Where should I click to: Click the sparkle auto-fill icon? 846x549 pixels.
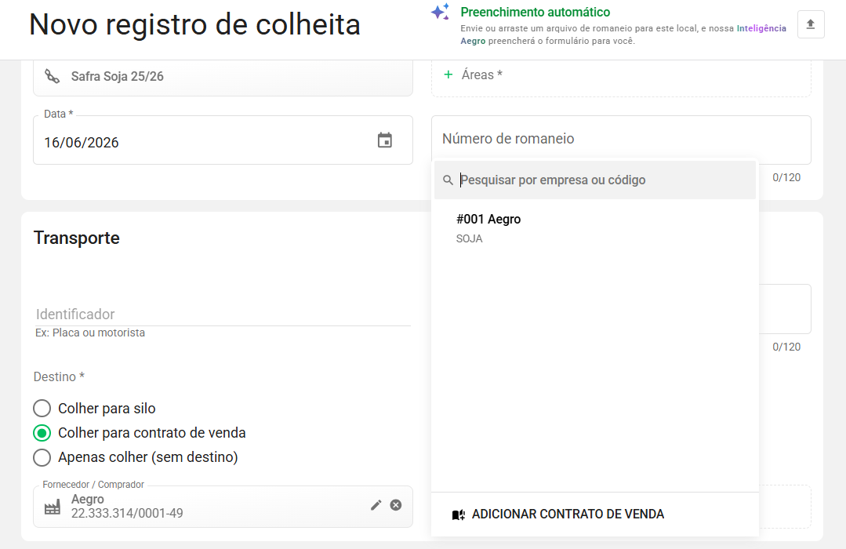click(441, 12)
